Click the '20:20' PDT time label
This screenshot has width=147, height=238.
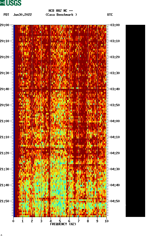[x=5, y=57]
